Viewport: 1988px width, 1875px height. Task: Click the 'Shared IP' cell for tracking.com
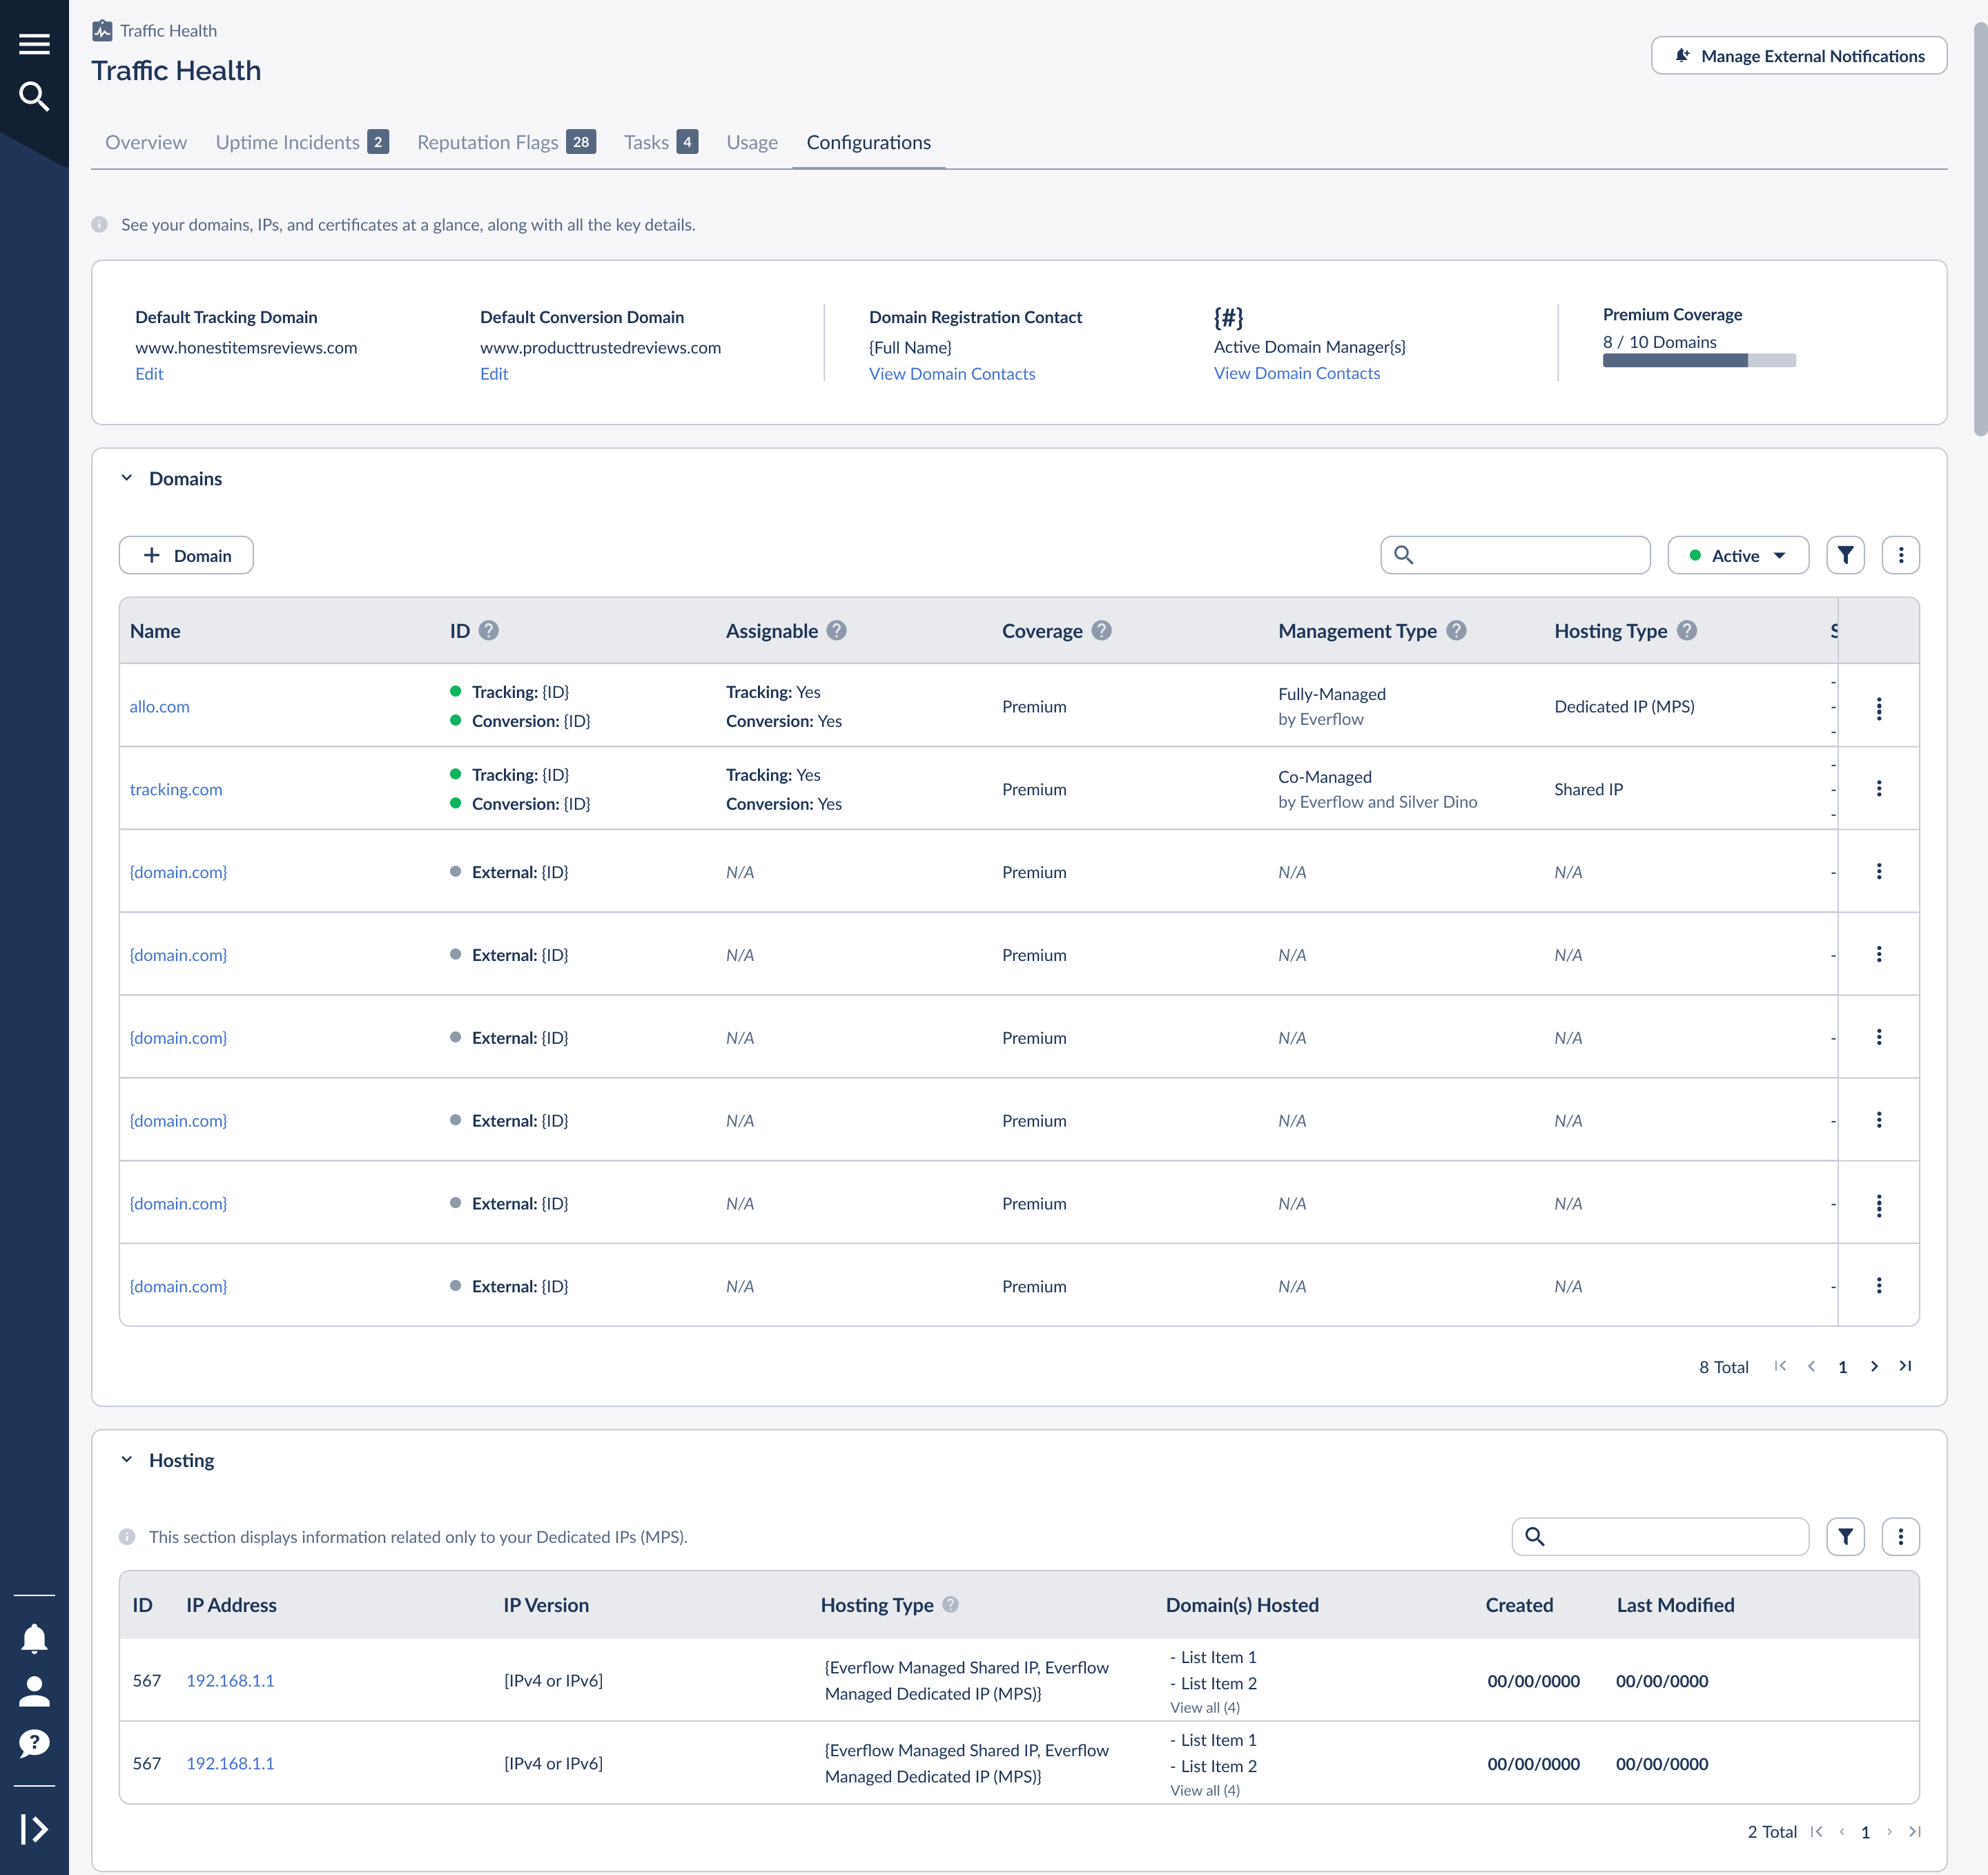point(1588,790)
